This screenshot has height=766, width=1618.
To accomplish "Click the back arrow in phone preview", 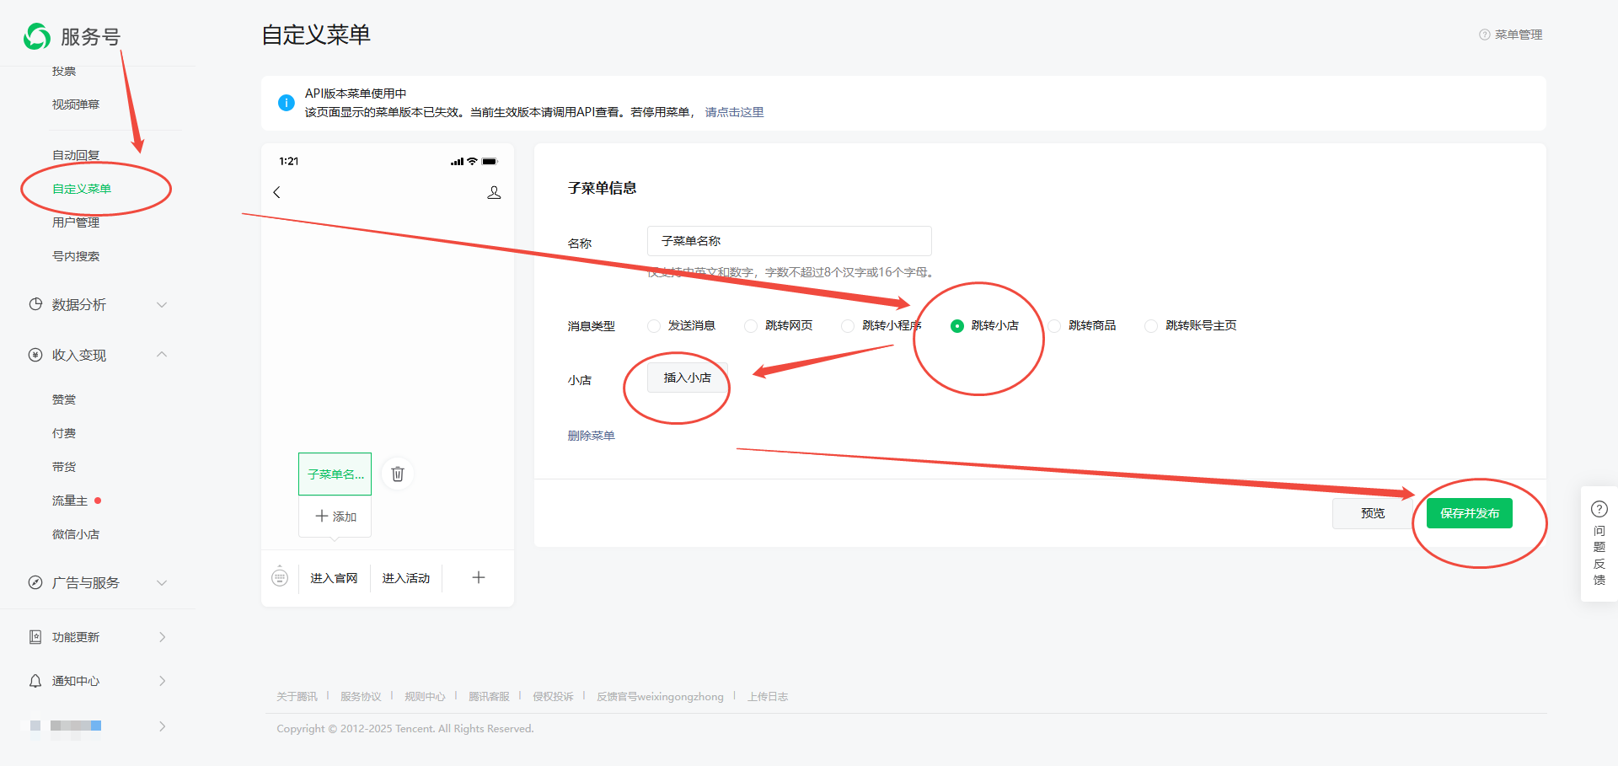I will point(276,192).
